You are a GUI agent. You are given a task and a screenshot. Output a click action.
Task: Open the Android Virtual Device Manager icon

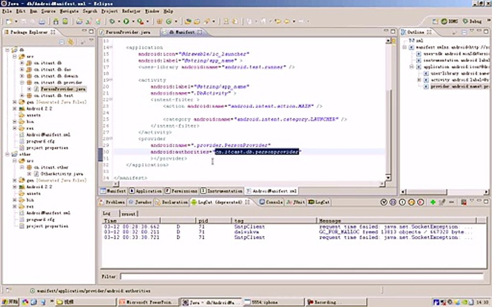coord(65,21)
